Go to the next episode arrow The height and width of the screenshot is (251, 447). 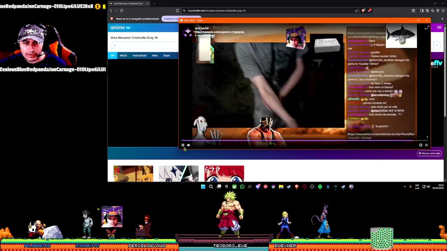tap(437, 45)
